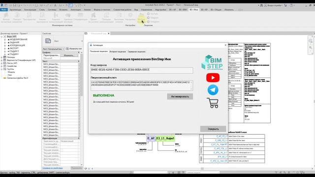Image resolution: width=315 pixels, height=177 pixels.
Task: Collapse the Идентификация section in Properties
Action: tap(79, 138)
